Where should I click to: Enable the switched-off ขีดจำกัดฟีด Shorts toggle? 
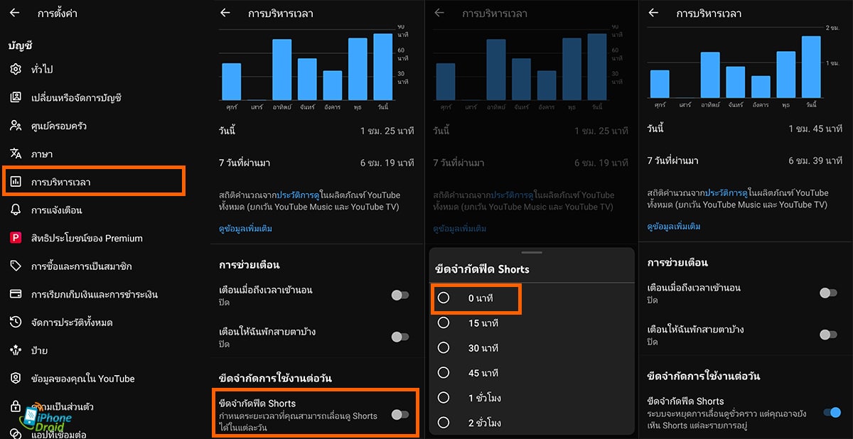click(x=400, y=414)
